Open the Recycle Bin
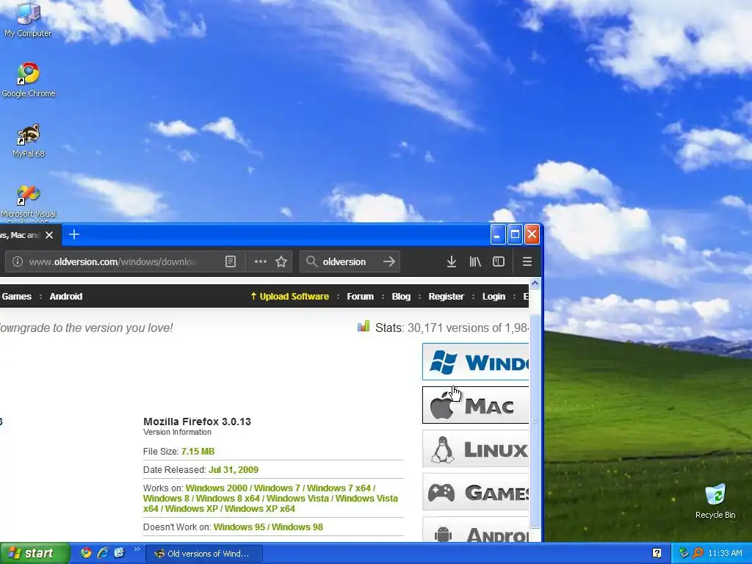 715,502
